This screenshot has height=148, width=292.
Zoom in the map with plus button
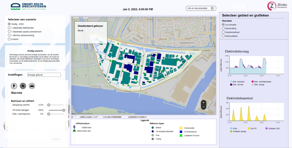tap(203, 102)
